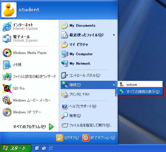The height and width of the screenshot is (152, 166).
Task: Click the 最近使ったファイル clock-folder icon
Action: (64, 35)
